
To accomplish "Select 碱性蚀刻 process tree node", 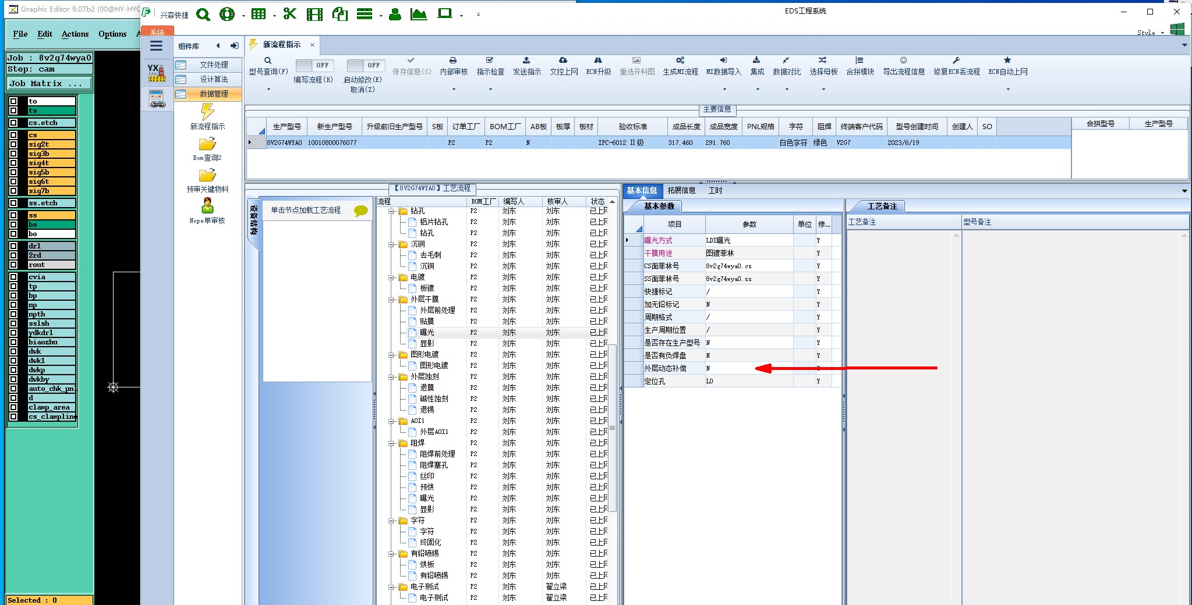I will tap(434, 398).
